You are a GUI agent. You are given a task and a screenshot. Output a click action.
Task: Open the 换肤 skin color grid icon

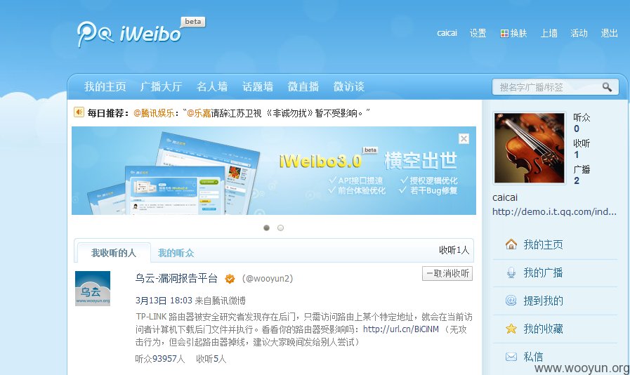point(504,34)
